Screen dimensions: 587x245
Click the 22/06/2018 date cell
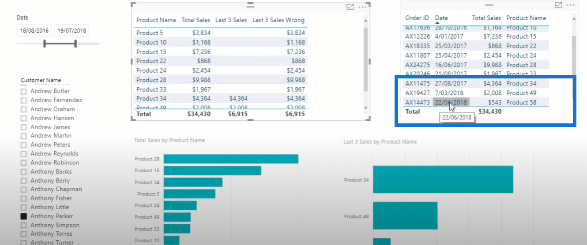(451, 102)
